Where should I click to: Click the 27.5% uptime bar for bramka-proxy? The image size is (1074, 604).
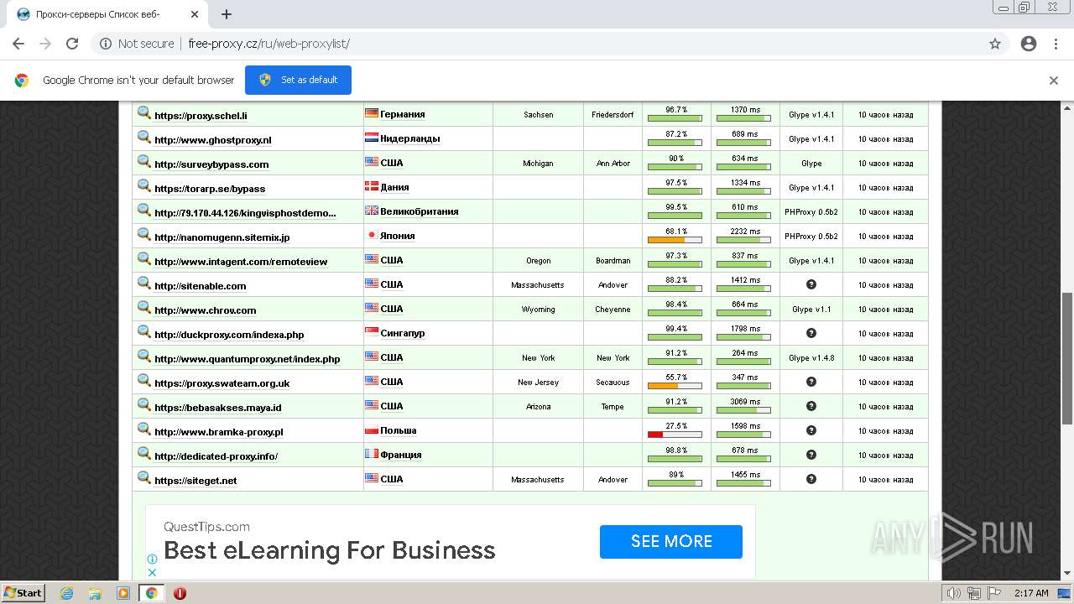(675, 435)
